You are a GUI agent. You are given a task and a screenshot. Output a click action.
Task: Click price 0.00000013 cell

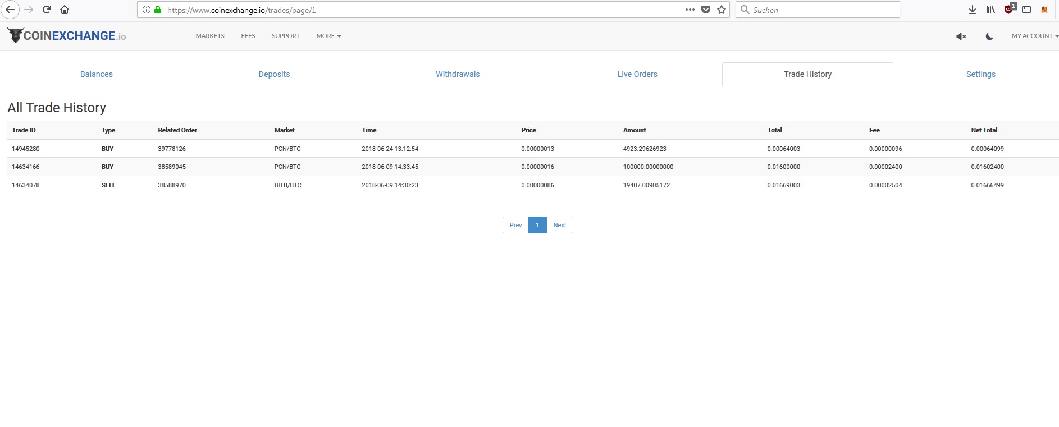537,149
